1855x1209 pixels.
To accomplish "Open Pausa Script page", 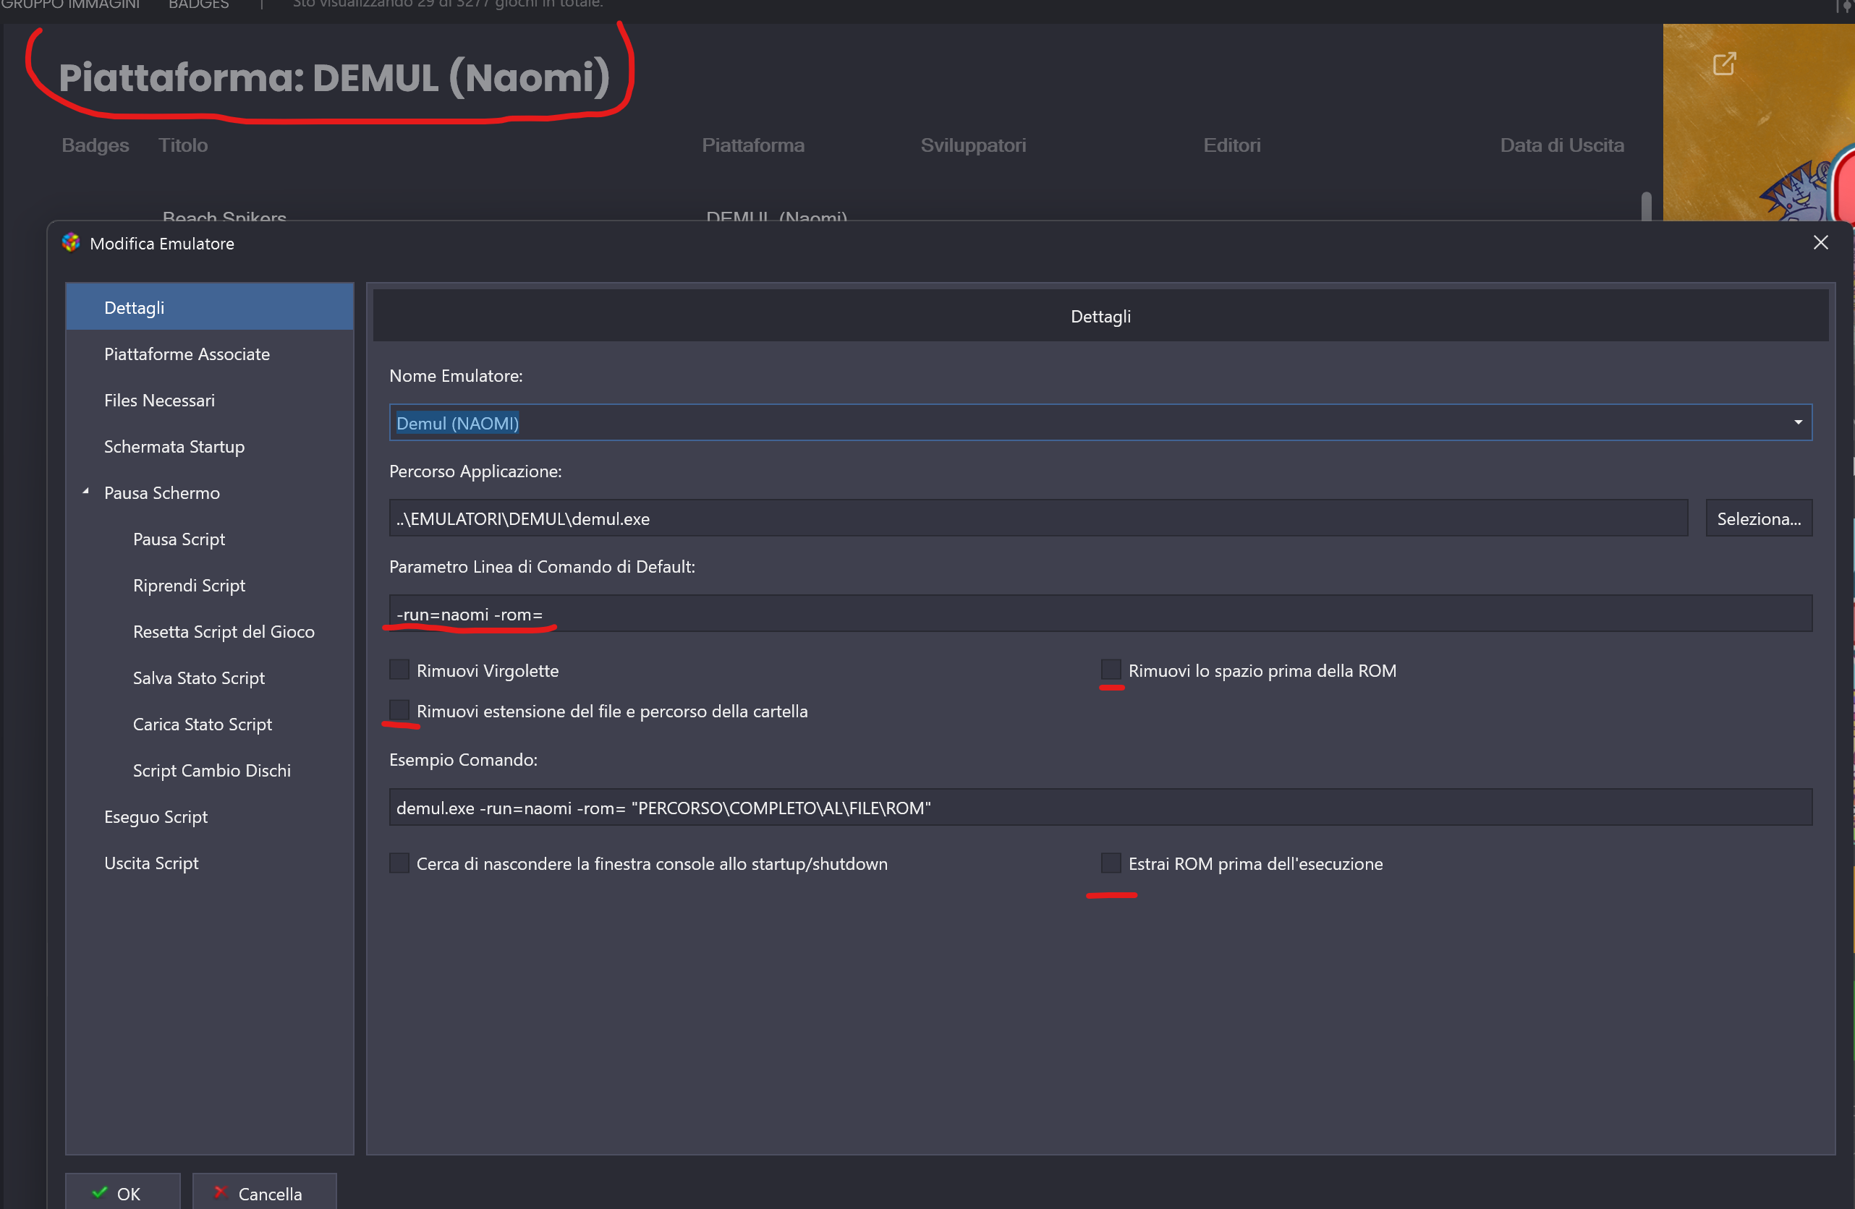I will 210,539.
